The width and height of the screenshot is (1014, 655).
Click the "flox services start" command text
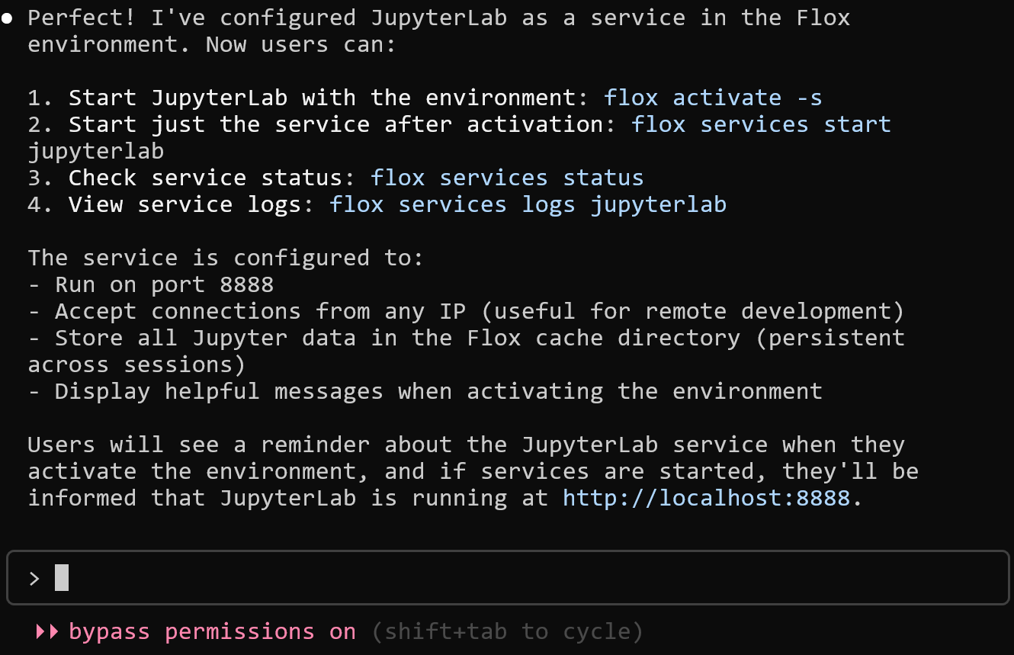[x=761, y=124]
